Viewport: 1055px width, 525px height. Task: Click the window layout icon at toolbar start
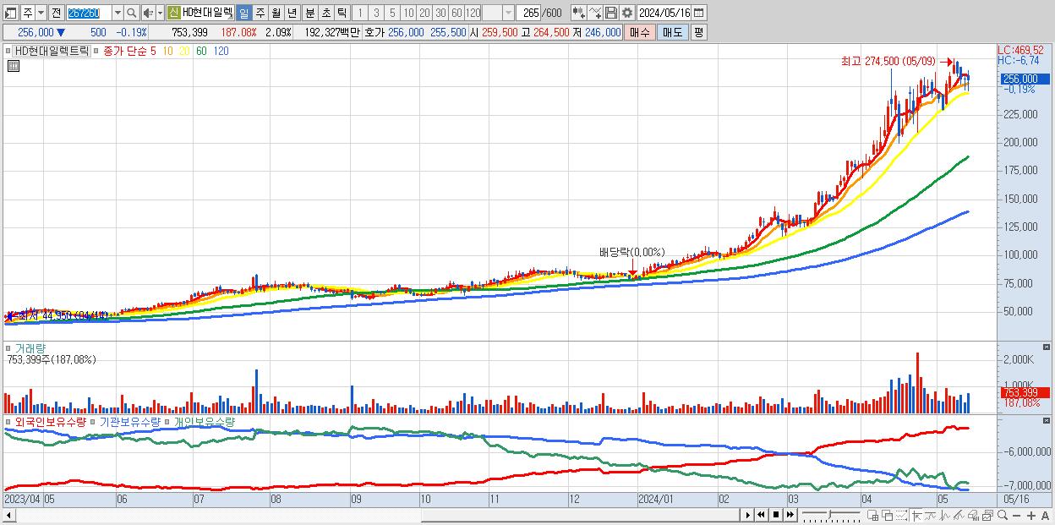click(10, 13)
